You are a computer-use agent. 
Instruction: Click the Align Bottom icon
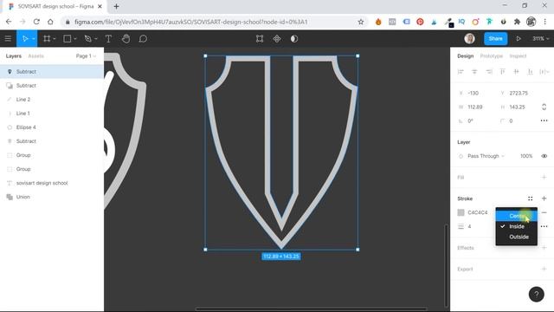point(530,72)
